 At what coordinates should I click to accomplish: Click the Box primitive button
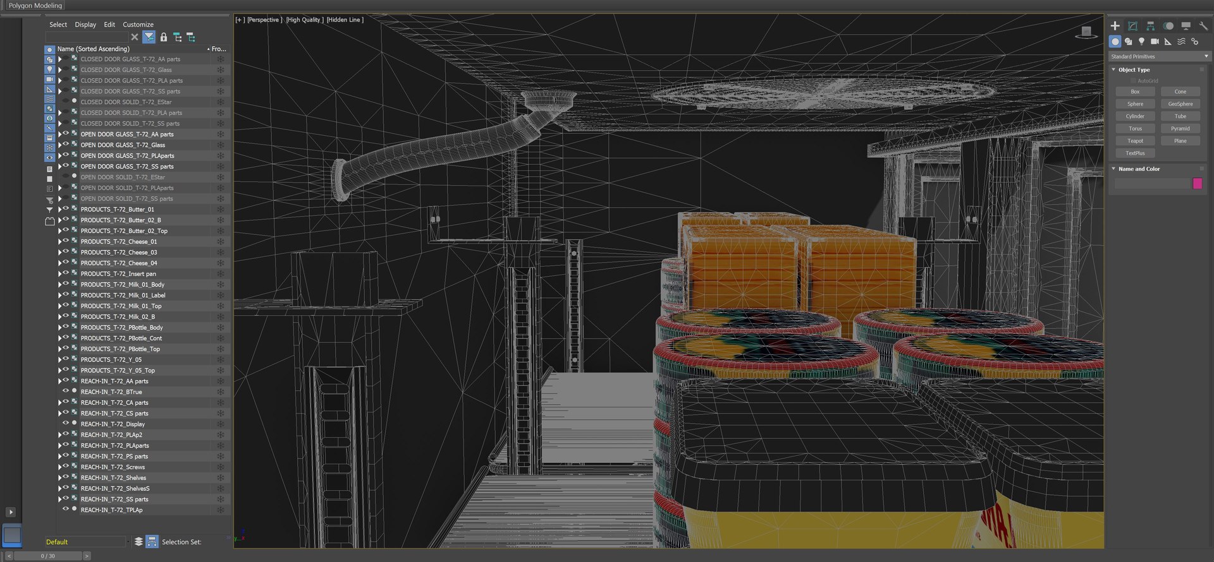1135,92
